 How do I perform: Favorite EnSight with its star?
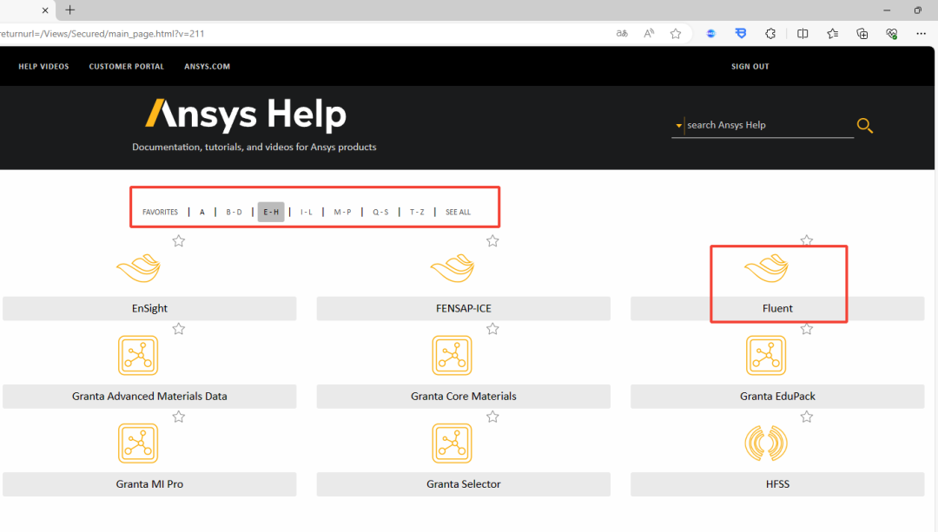[179, 241]
